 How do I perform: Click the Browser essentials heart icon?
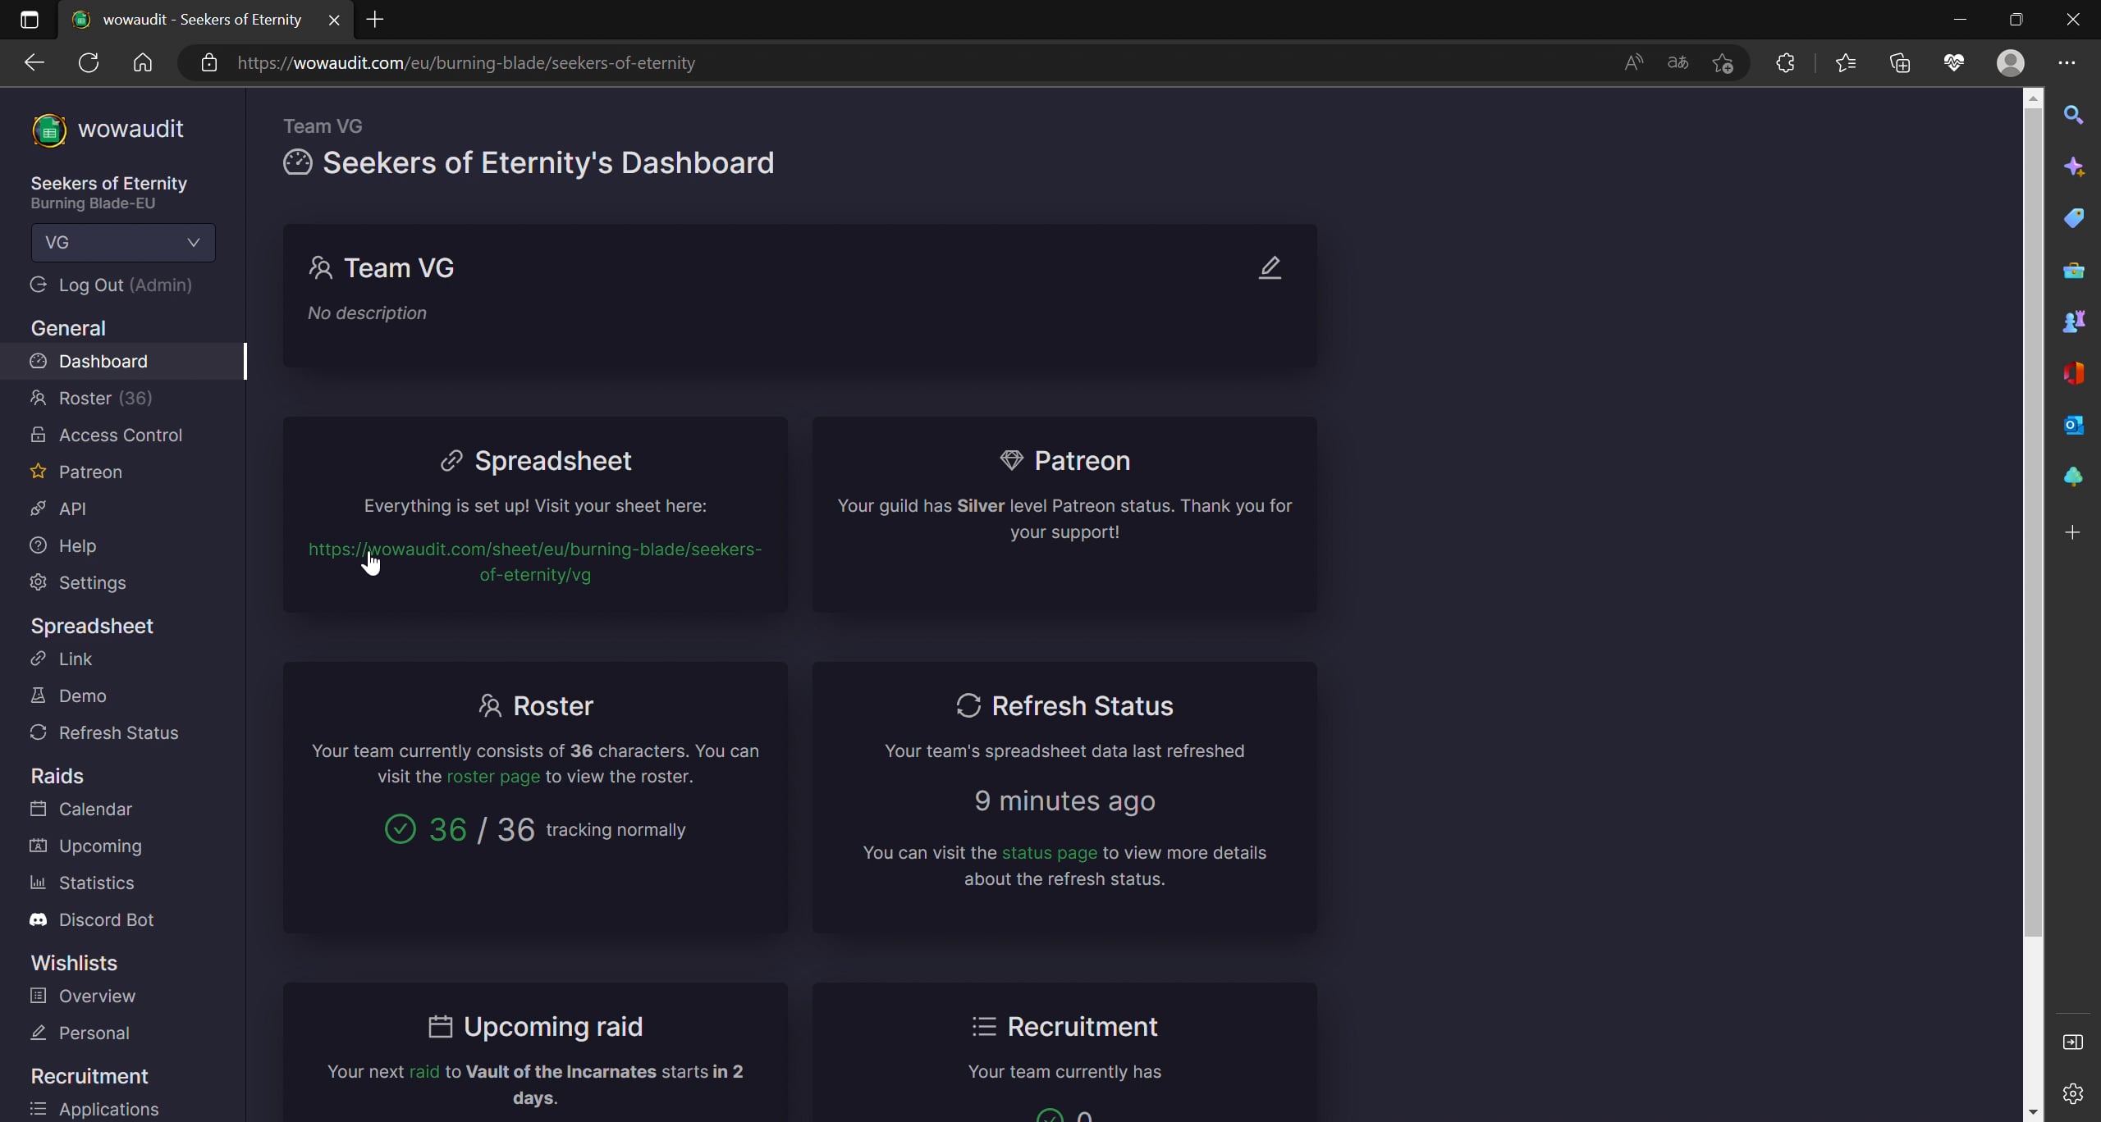(1954, 62)
